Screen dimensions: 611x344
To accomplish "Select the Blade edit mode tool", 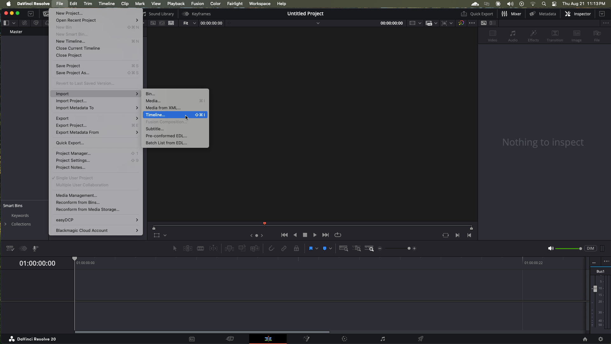I will coord(200,248).
